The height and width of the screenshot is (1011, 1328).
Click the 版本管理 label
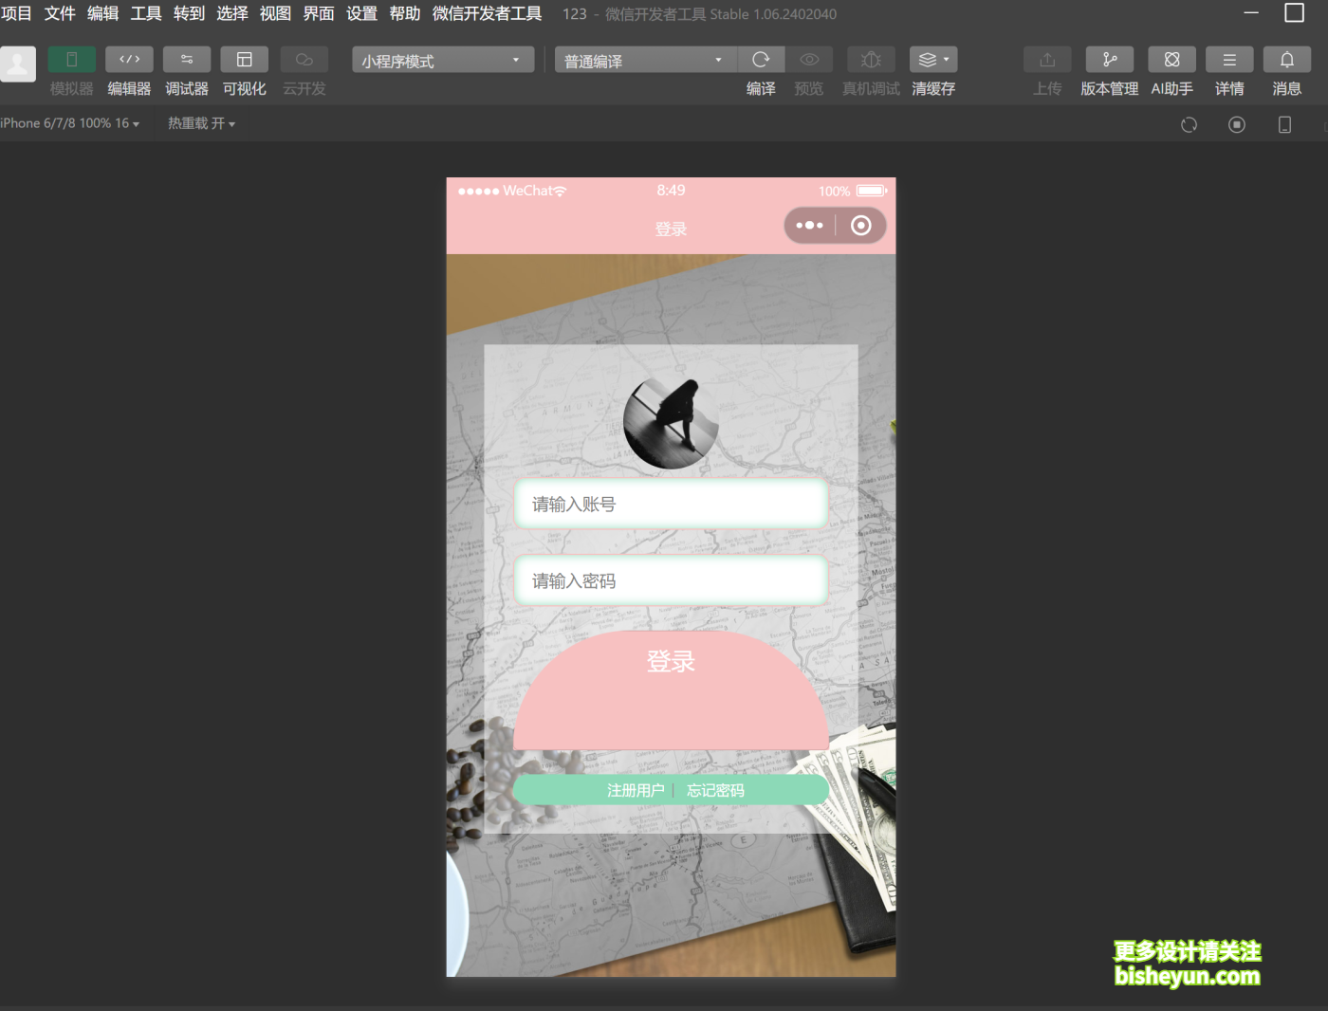1110,89
